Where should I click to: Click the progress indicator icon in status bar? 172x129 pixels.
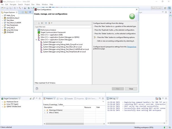point(170,127)
